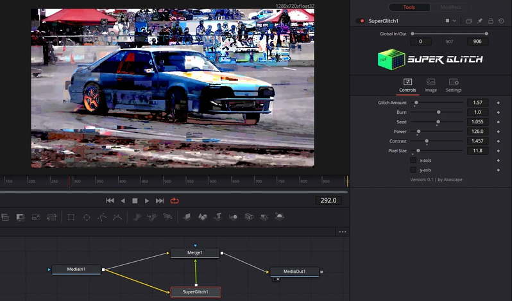Lock the SuperGlitch1 tool controls
This screenshot has height=301, width=512.
point(491,21)
